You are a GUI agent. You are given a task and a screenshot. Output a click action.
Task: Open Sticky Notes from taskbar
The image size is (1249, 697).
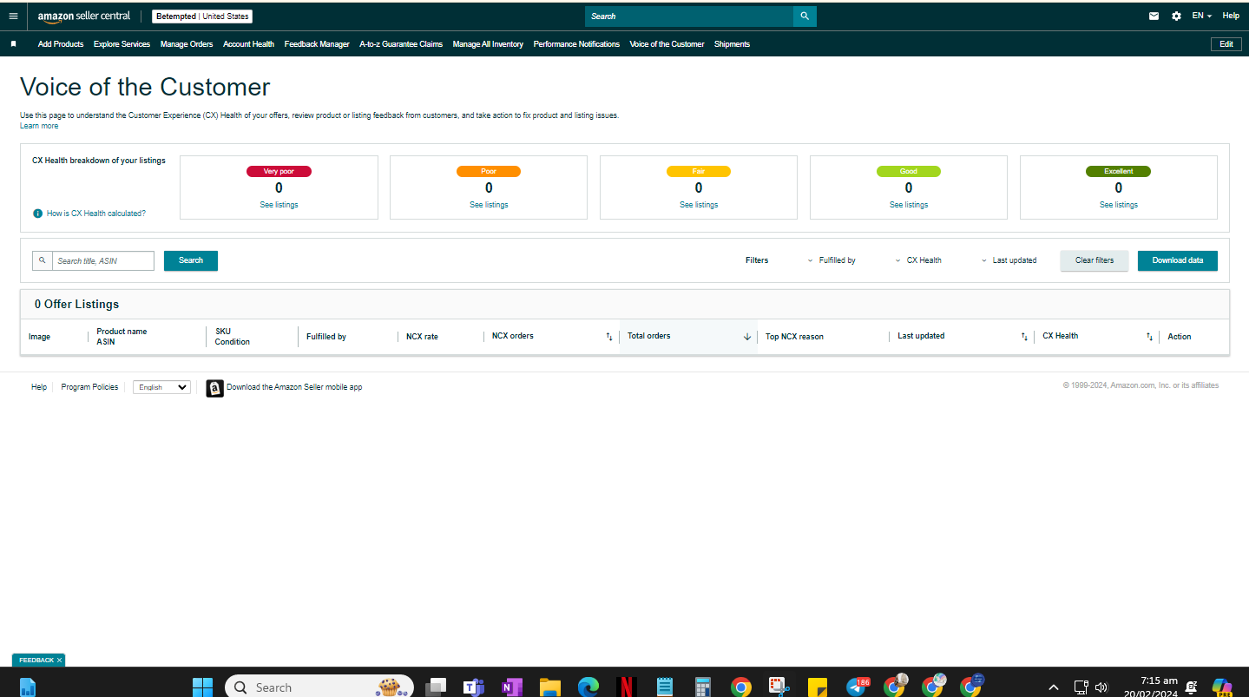[817, 687]
